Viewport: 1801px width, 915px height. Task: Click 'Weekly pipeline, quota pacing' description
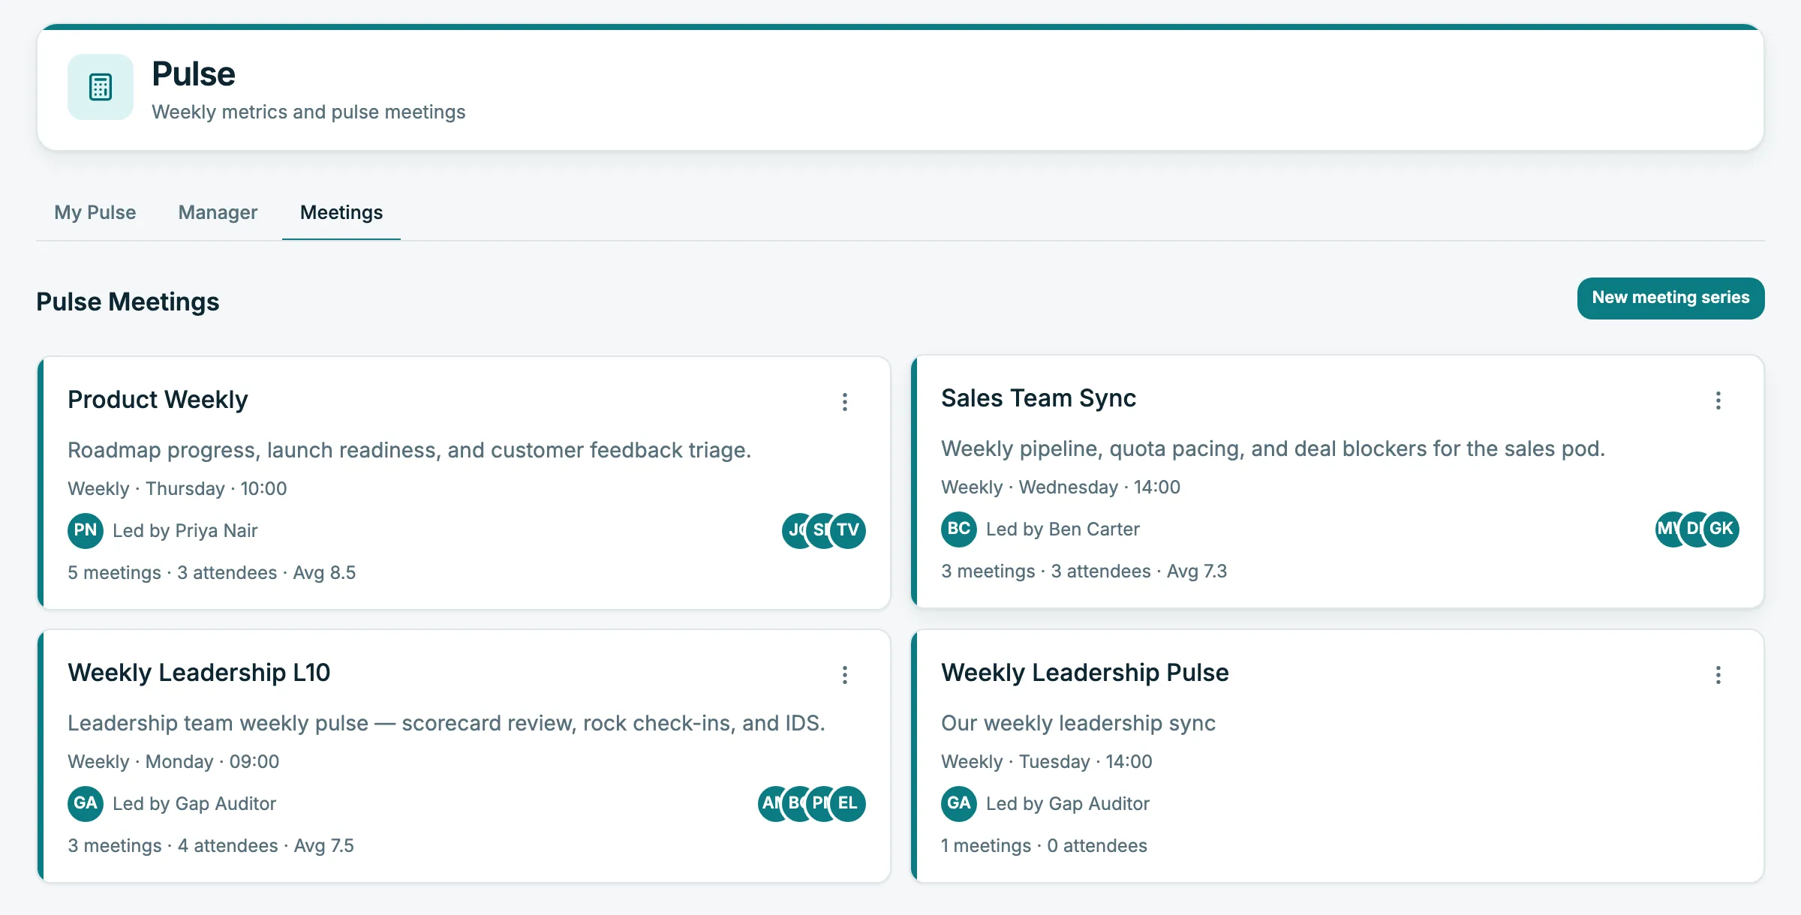pos(1273,448)
